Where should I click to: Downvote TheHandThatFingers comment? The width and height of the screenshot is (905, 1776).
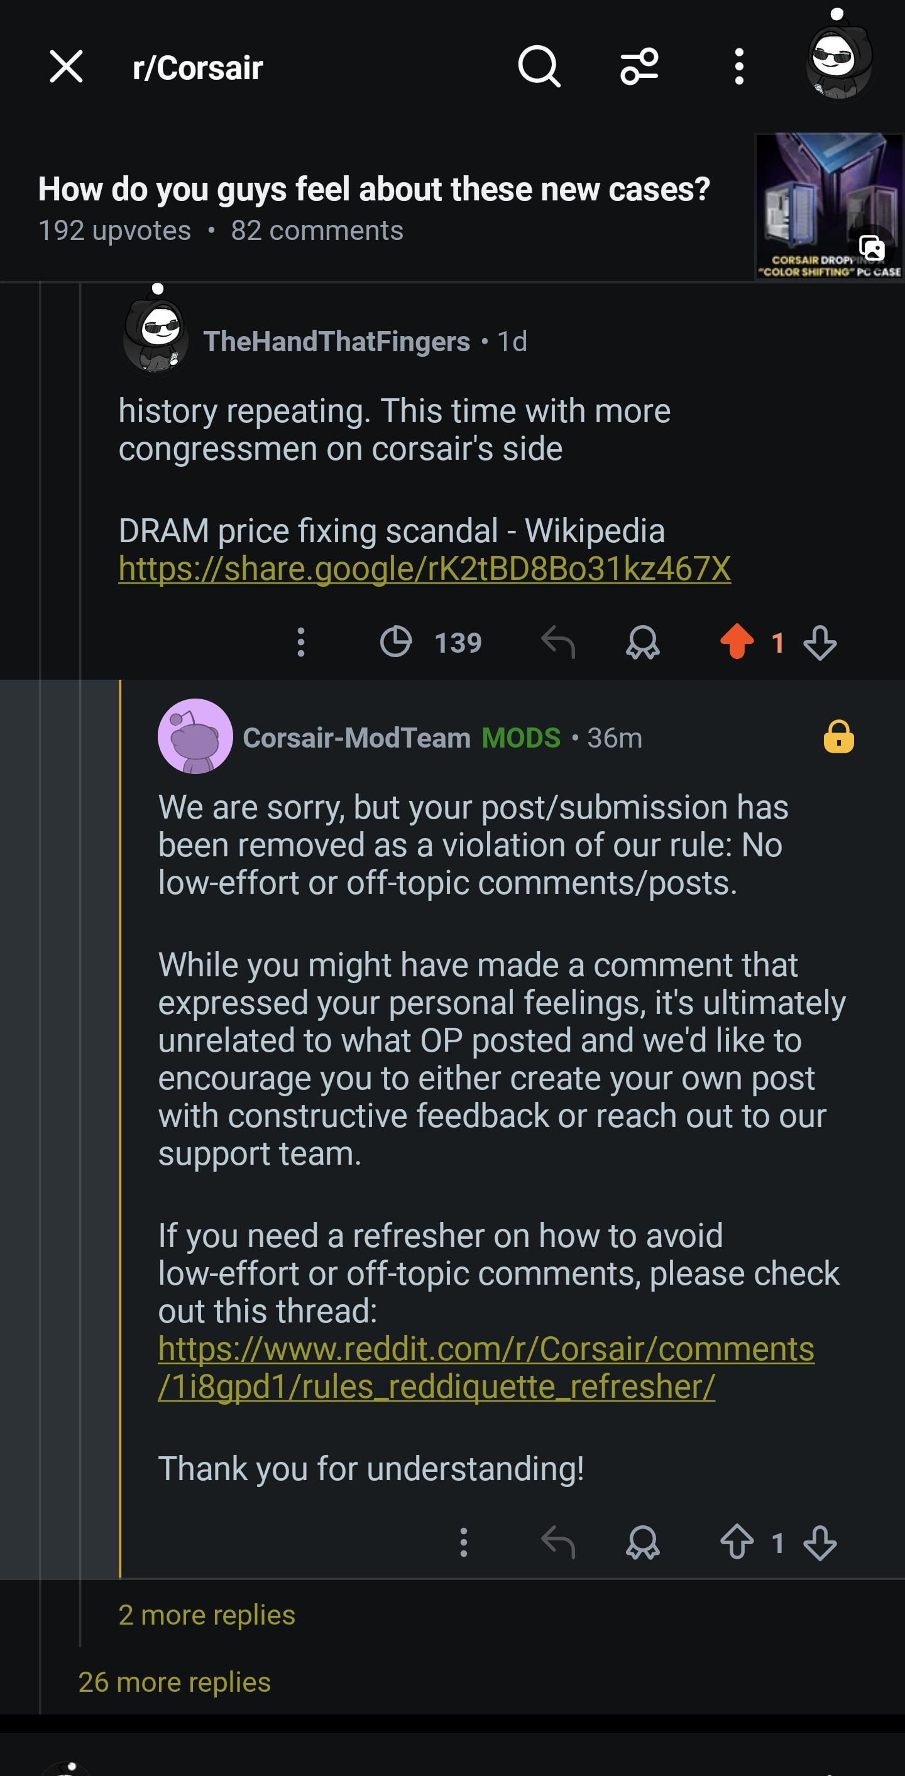coord(820,642)
